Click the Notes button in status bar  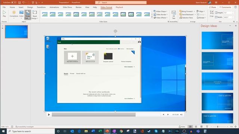tap(182, 127)
